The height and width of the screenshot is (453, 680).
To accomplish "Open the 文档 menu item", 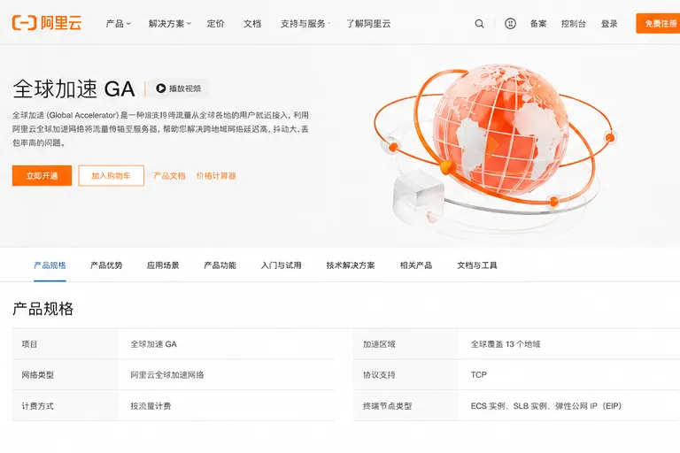I will tap(252, 24).
